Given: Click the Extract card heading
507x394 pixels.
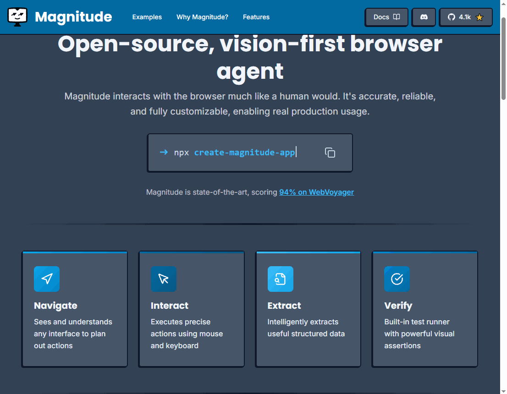Looking at the screenshot, I should 284,306.
